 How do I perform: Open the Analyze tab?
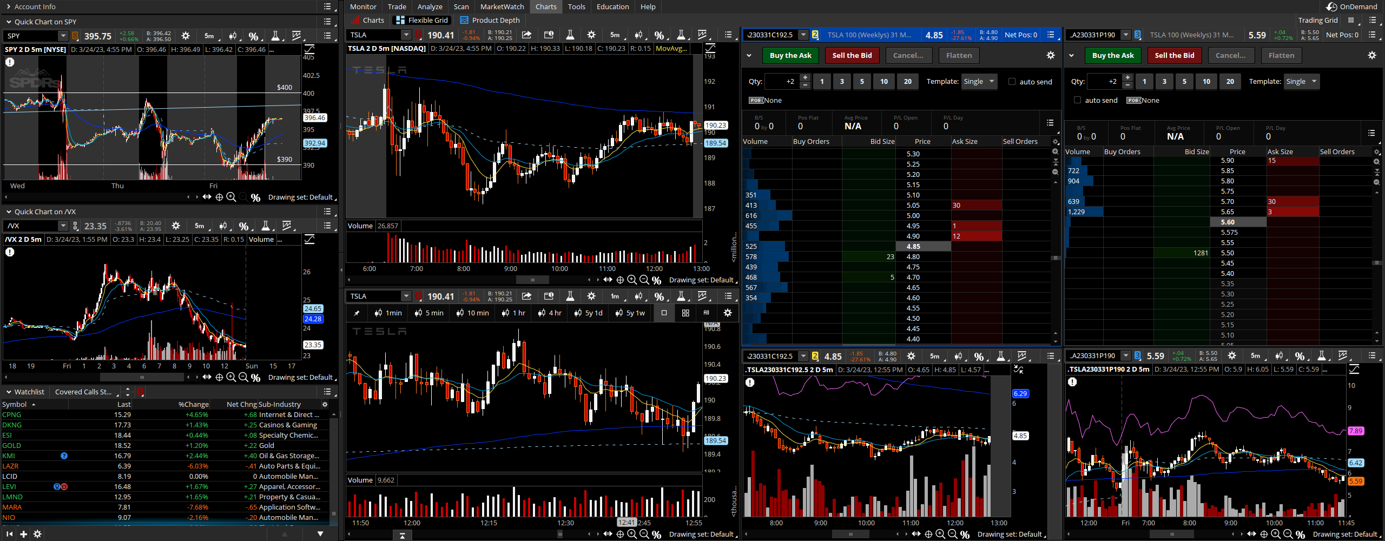tap(430, 6)
